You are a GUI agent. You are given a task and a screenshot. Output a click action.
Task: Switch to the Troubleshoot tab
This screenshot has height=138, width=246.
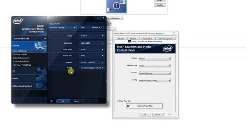(x=147, y=38)
